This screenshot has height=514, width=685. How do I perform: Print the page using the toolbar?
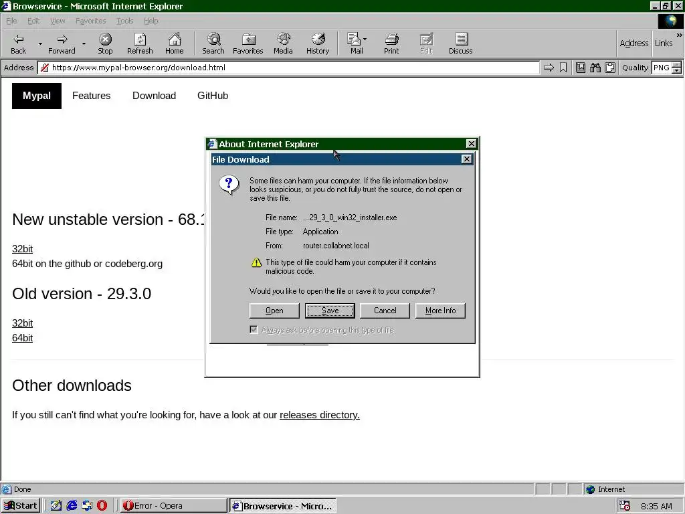391,44
